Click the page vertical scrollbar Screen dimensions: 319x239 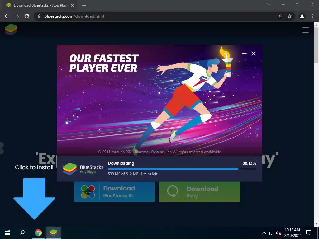pos(316,45)
